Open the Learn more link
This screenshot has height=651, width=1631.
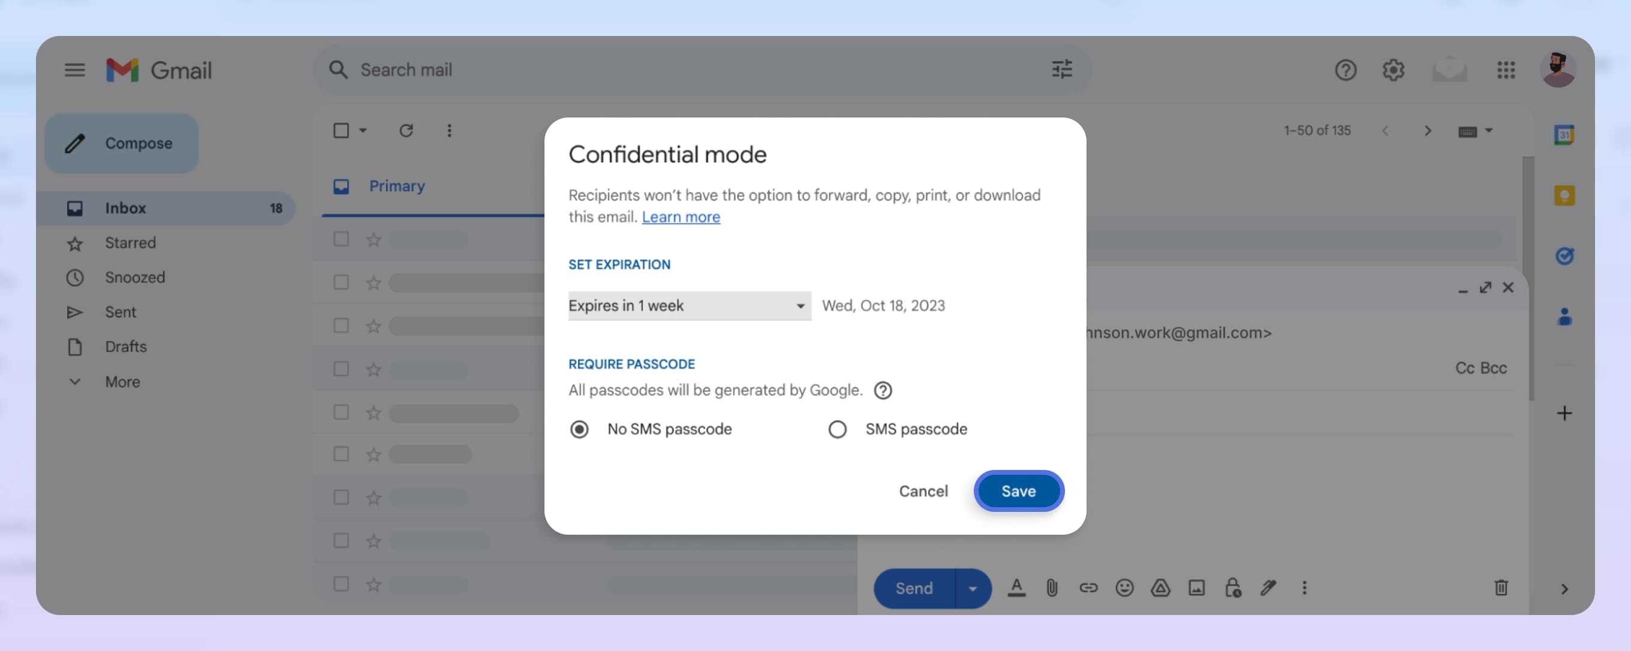(x=681, y=216)
